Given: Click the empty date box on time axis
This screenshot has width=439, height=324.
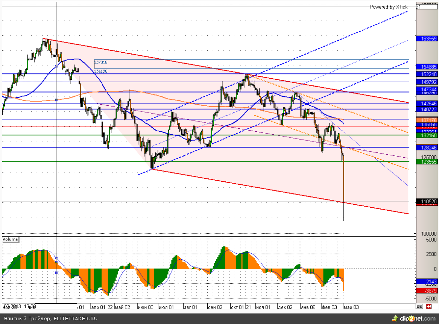Looking at the screenshot, I should point(56,306).
